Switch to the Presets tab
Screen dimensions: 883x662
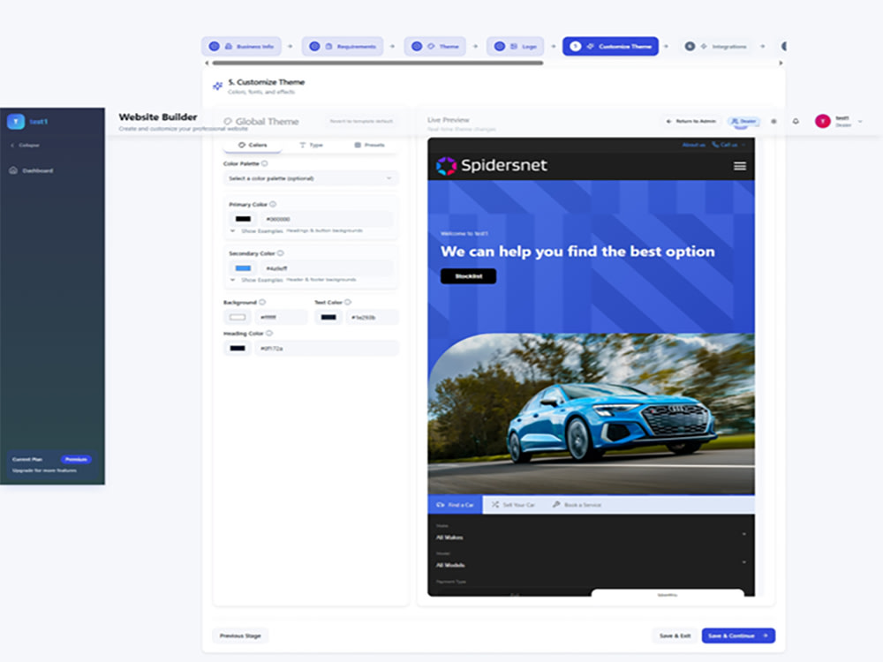click(369, 146)
